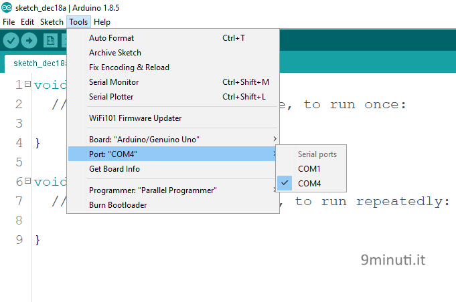Click the New sketch document icon
The height and width of the screenshot is (302, 456).
(50, 40)
